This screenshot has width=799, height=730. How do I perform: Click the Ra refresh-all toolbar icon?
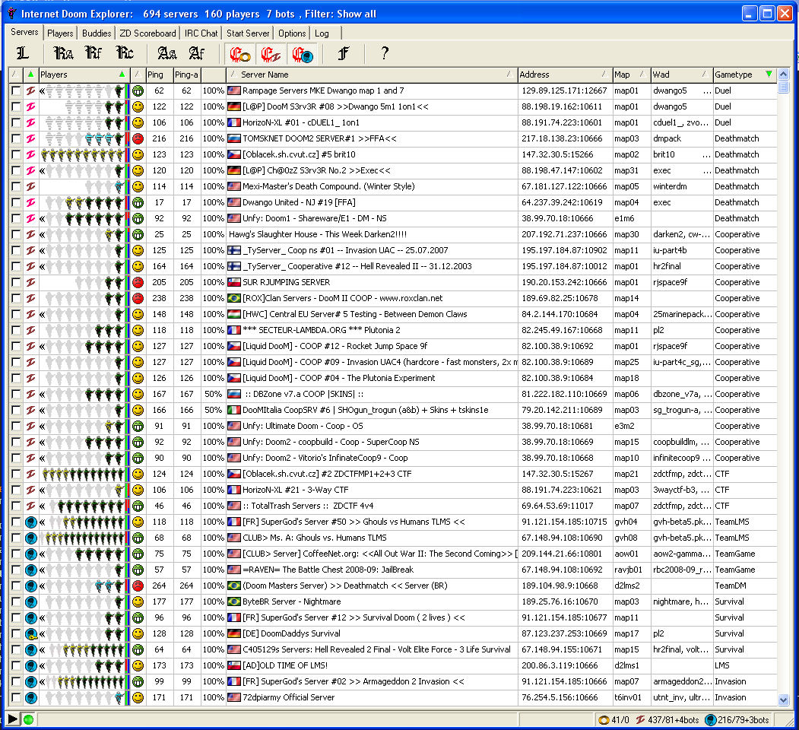click(64, 53)
